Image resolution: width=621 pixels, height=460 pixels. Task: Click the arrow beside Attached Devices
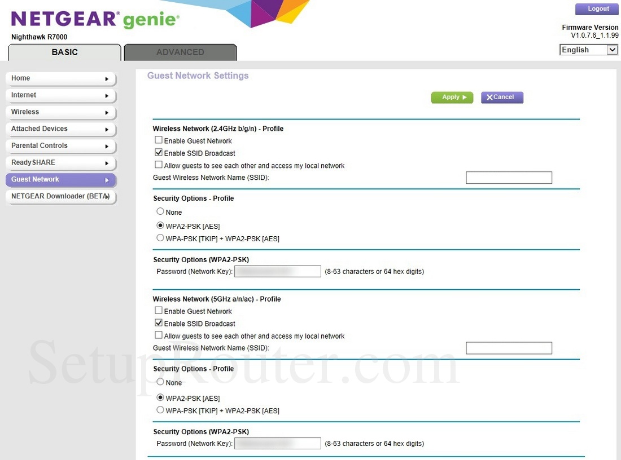coord(107,129)
